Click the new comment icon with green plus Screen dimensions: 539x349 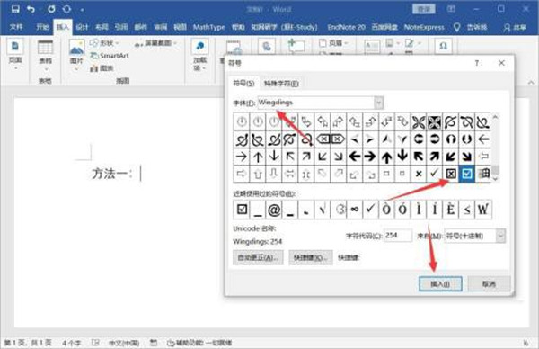tap(296, 46)
